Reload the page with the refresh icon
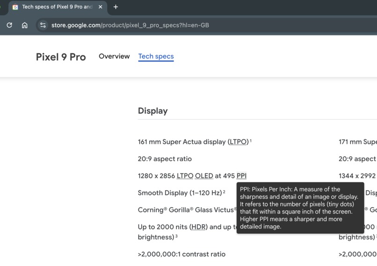The height and width of the screenshot is (266, 377). (x=9, y=25)
